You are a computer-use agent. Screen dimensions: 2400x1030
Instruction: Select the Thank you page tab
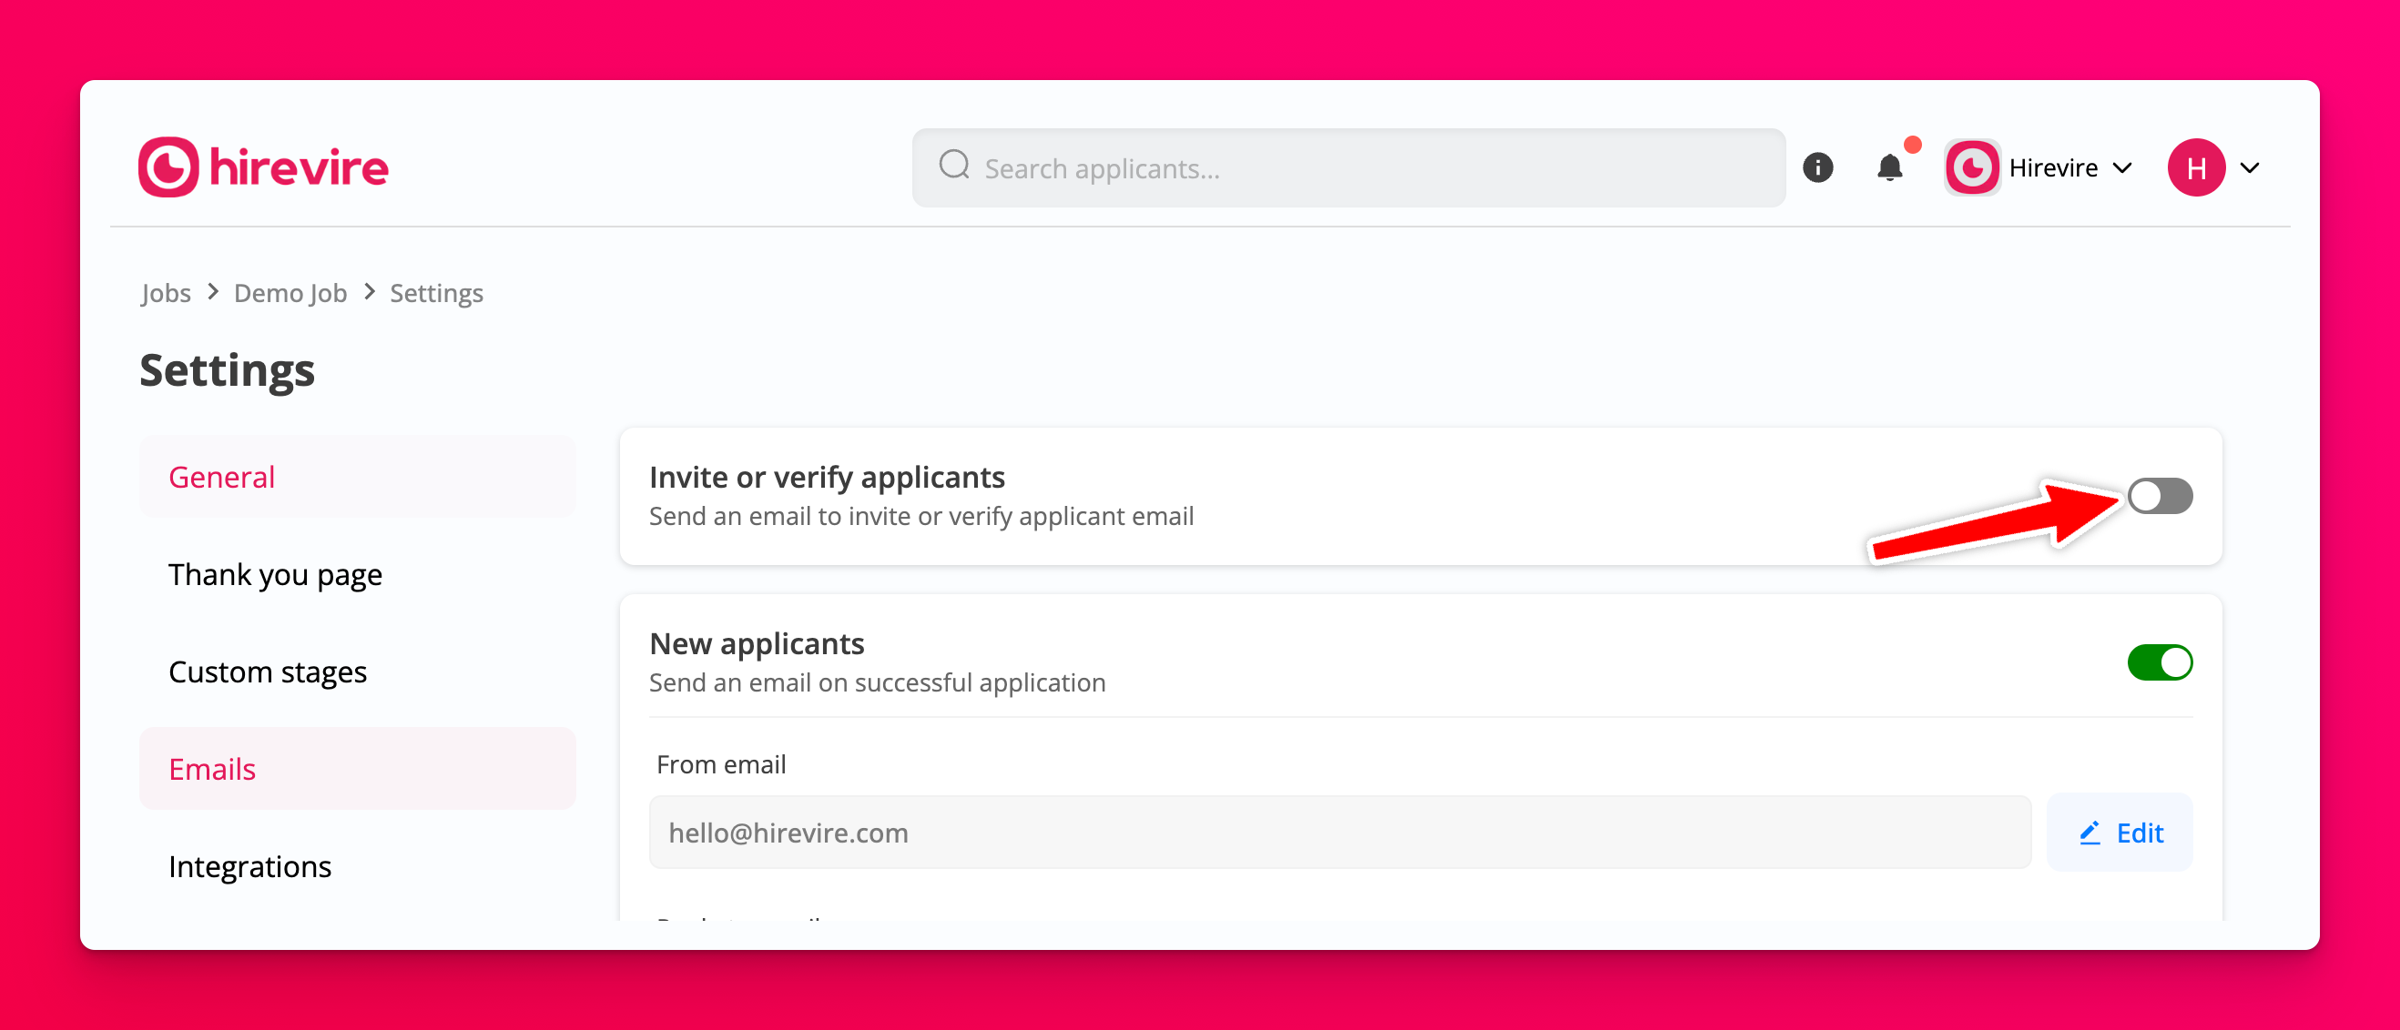pyautogui.click(x=275, y=575)
